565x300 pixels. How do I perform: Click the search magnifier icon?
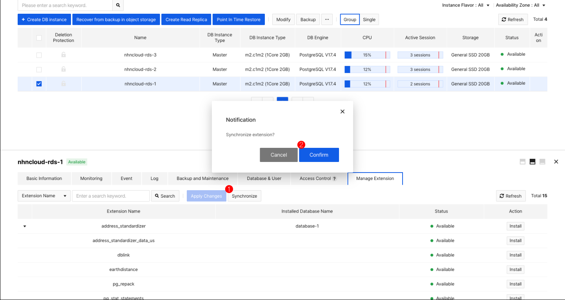click(118, 5)
